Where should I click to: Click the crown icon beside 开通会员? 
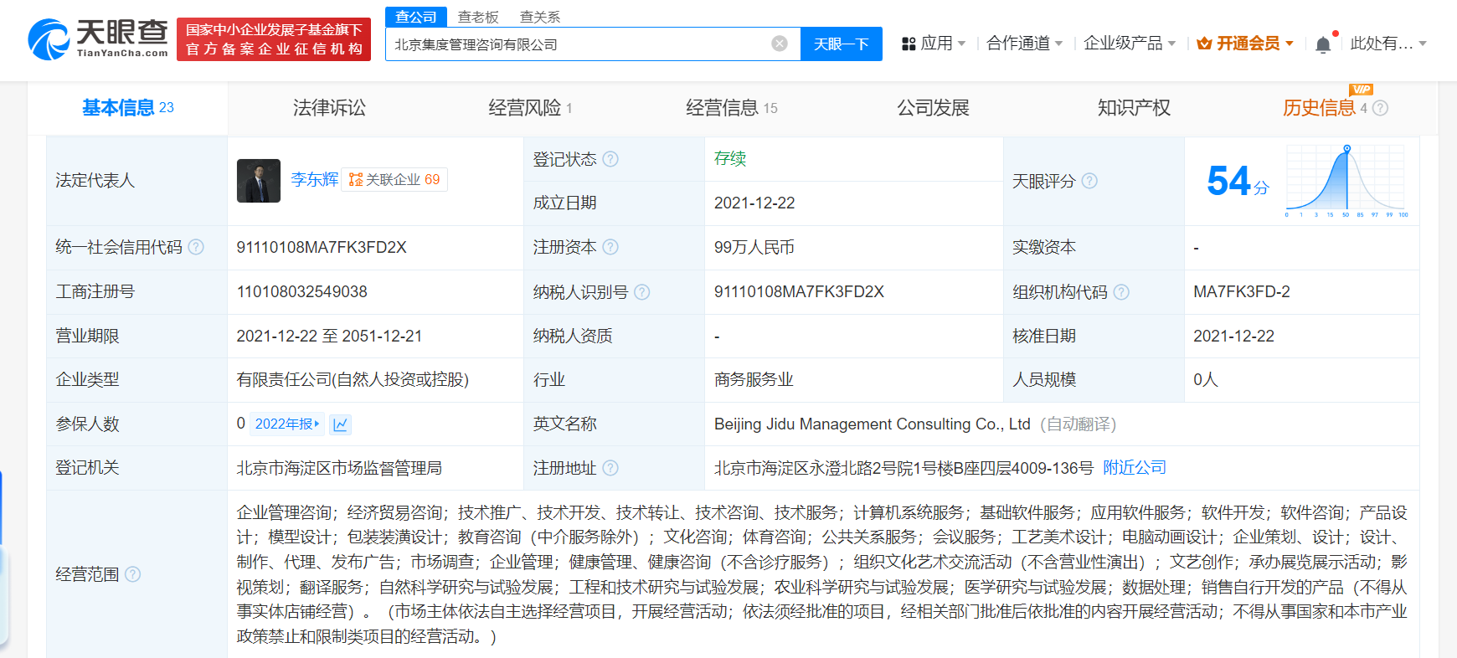click(1204, 44)
